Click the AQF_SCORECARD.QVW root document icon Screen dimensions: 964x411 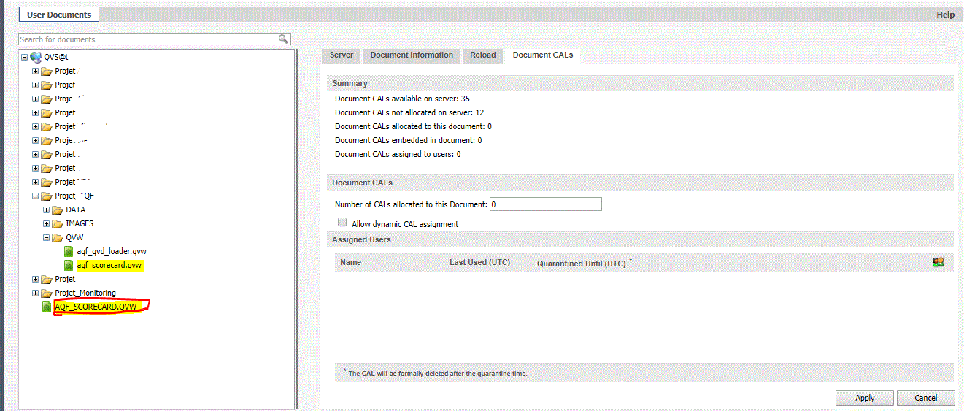[x=47, y=307]
